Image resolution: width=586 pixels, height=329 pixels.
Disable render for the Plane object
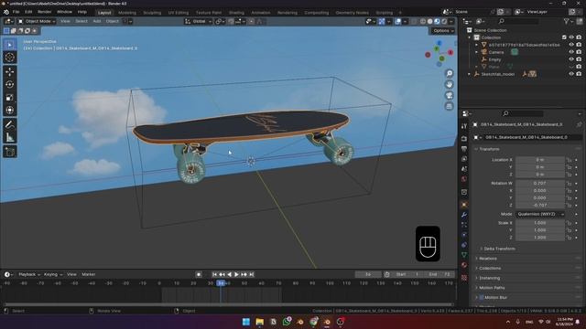pyautogui.click(x=579, y=67)
